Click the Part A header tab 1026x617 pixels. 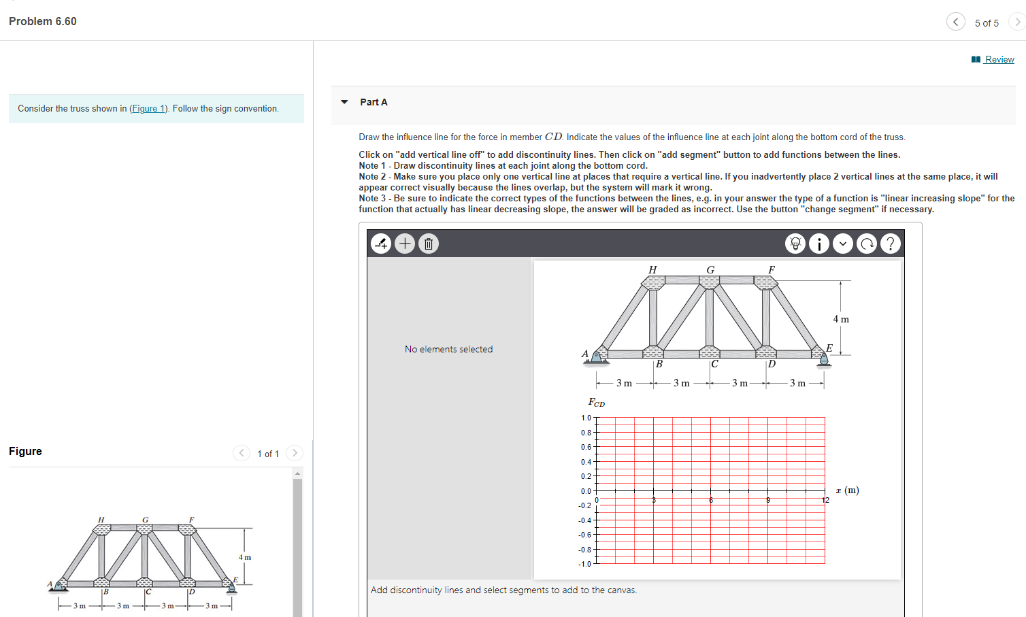click(x=374, y=101)
